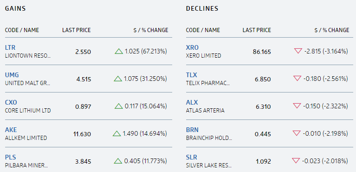Click the LAST PRICE header under Gains

77,30
